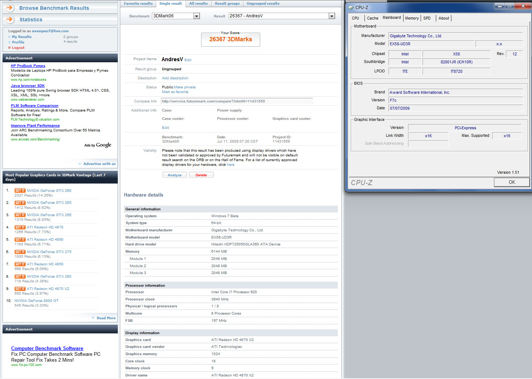
Task: Click the Delete button
Action: pos(201,175)
